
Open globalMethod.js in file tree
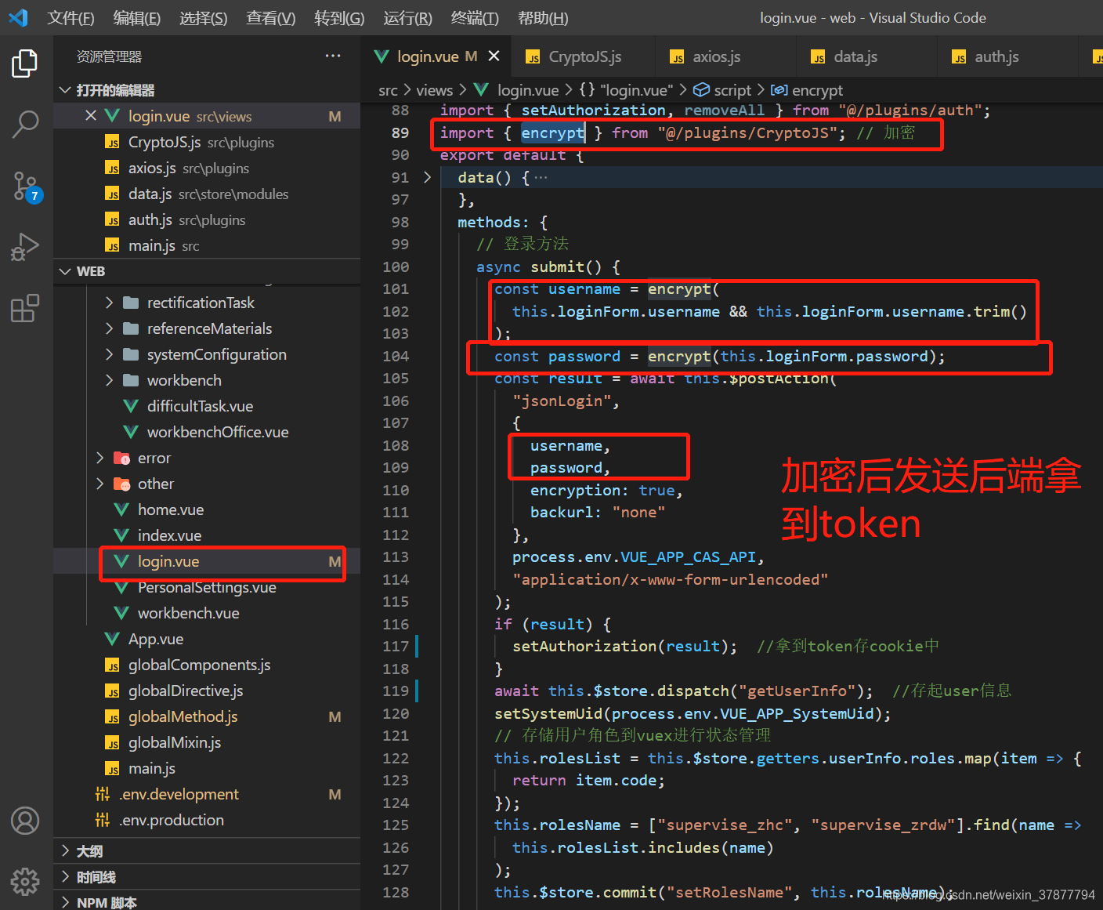tap(207, 716)
